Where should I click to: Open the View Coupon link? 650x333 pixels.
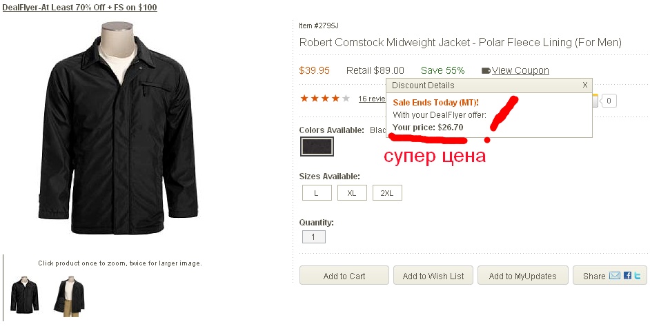coord(520,70)
